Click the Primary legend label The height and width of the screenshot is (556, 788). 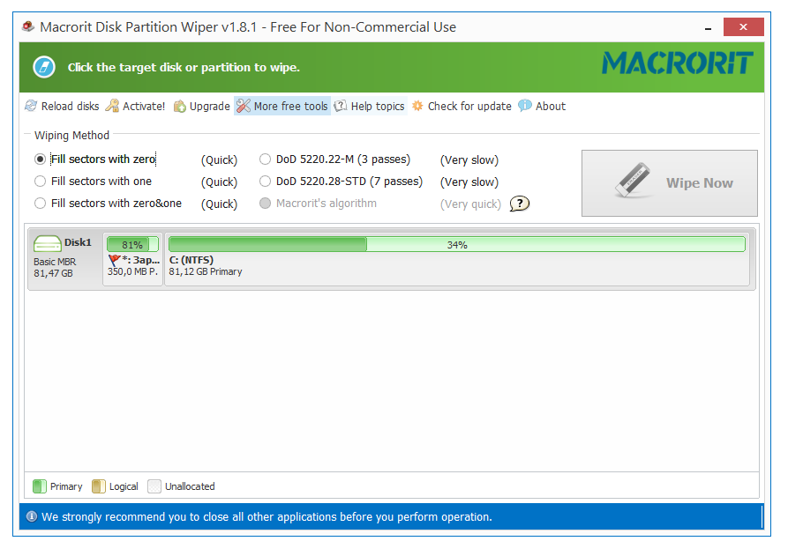[66, 486]
